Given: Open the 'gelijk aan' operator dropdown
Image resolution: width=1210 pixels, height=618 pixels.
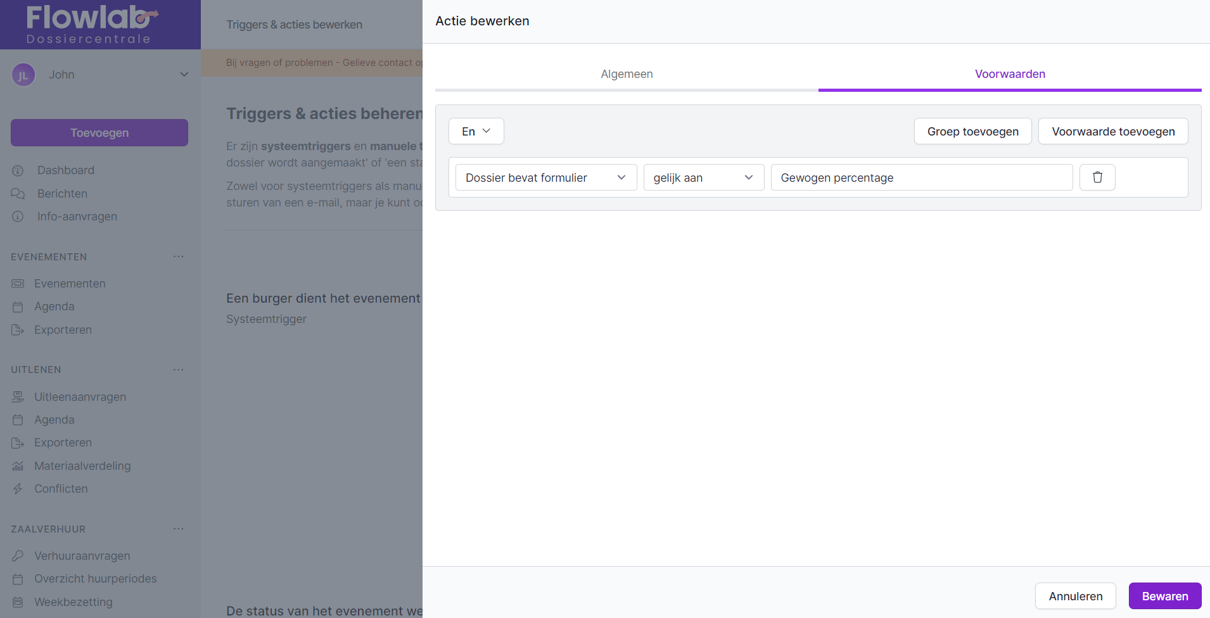Looking at the screenshot, I should tap(703, 178).
